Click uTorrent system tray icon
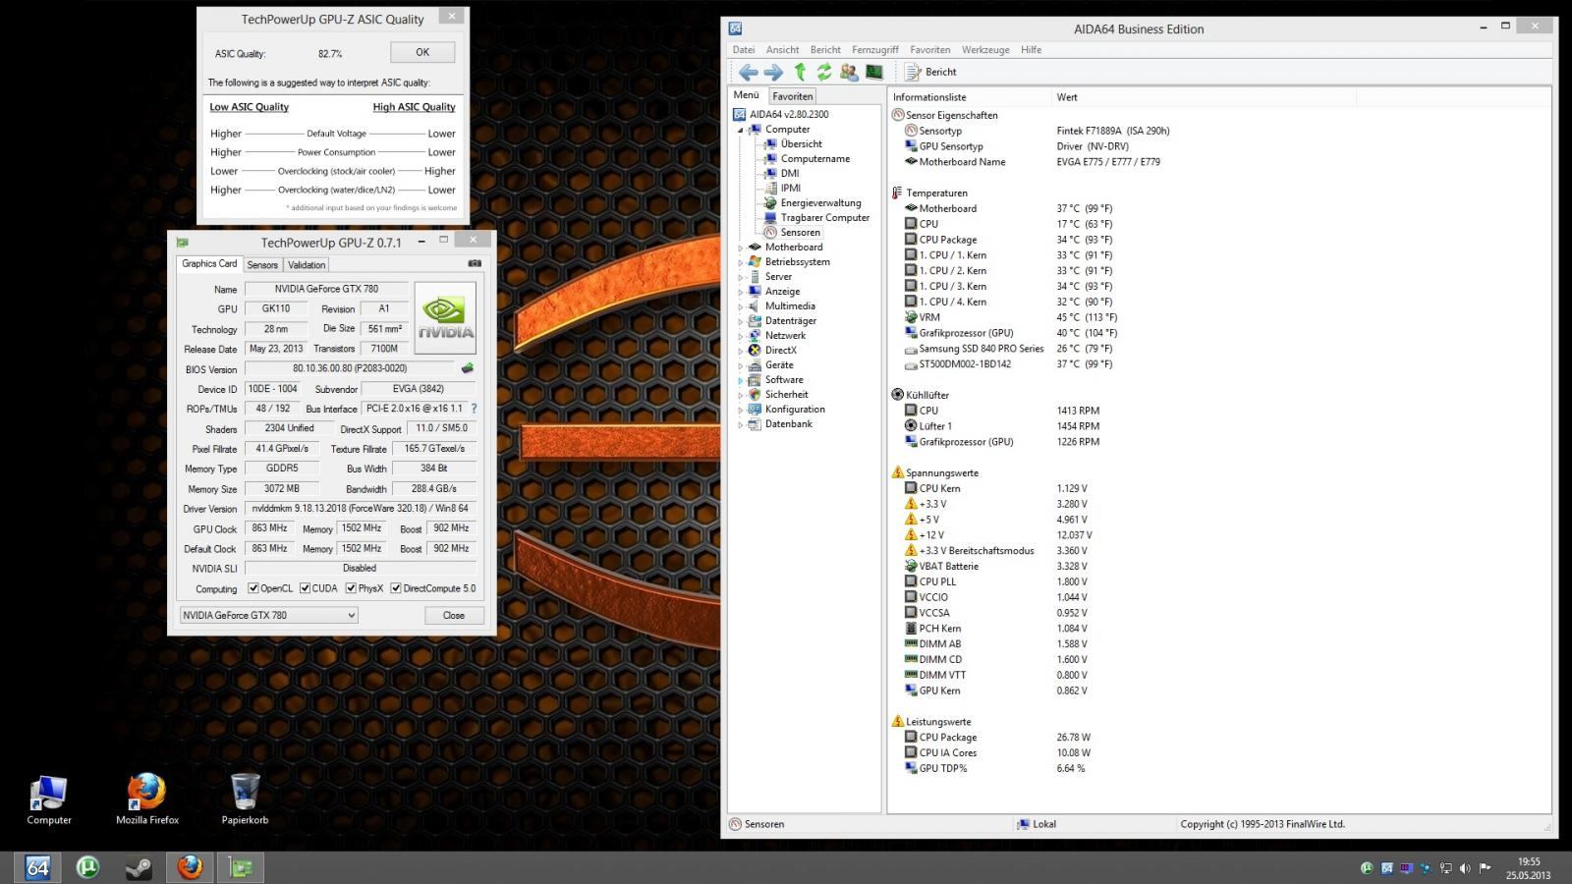Image resolution: width=1572 pixels, height=884 pixels. pyautogui.click(x=1367, y=868)
